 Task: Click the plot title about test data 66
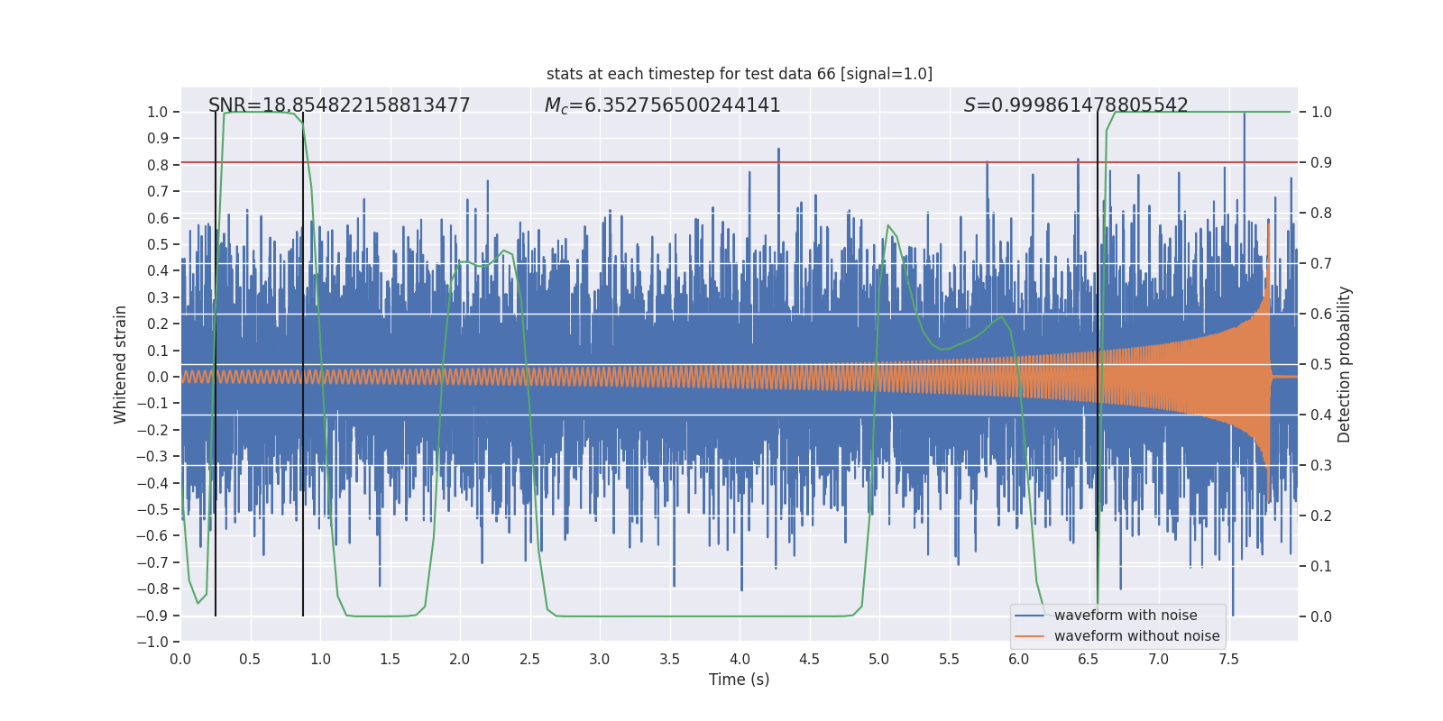pos(739,74)
